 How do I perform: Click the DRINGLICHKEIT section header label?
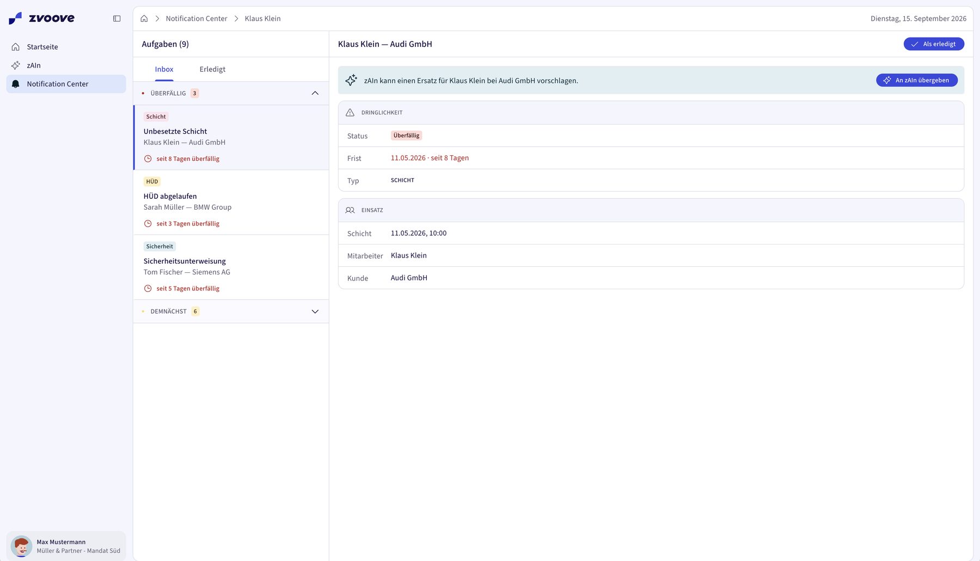pyautogui.click(x=382, y=113)
